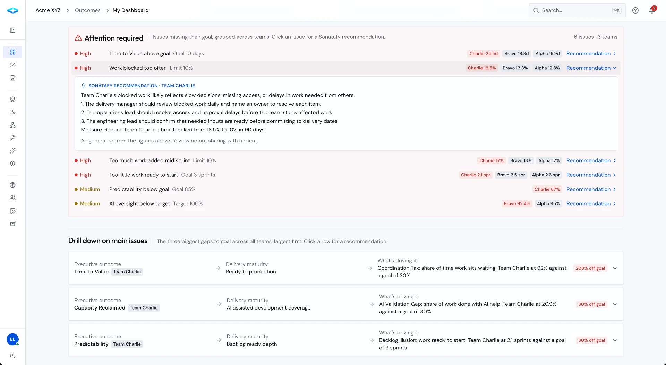The image size is (666, 365).
Task: Open the wrench tools icon in sidebar
Action: 12,138
